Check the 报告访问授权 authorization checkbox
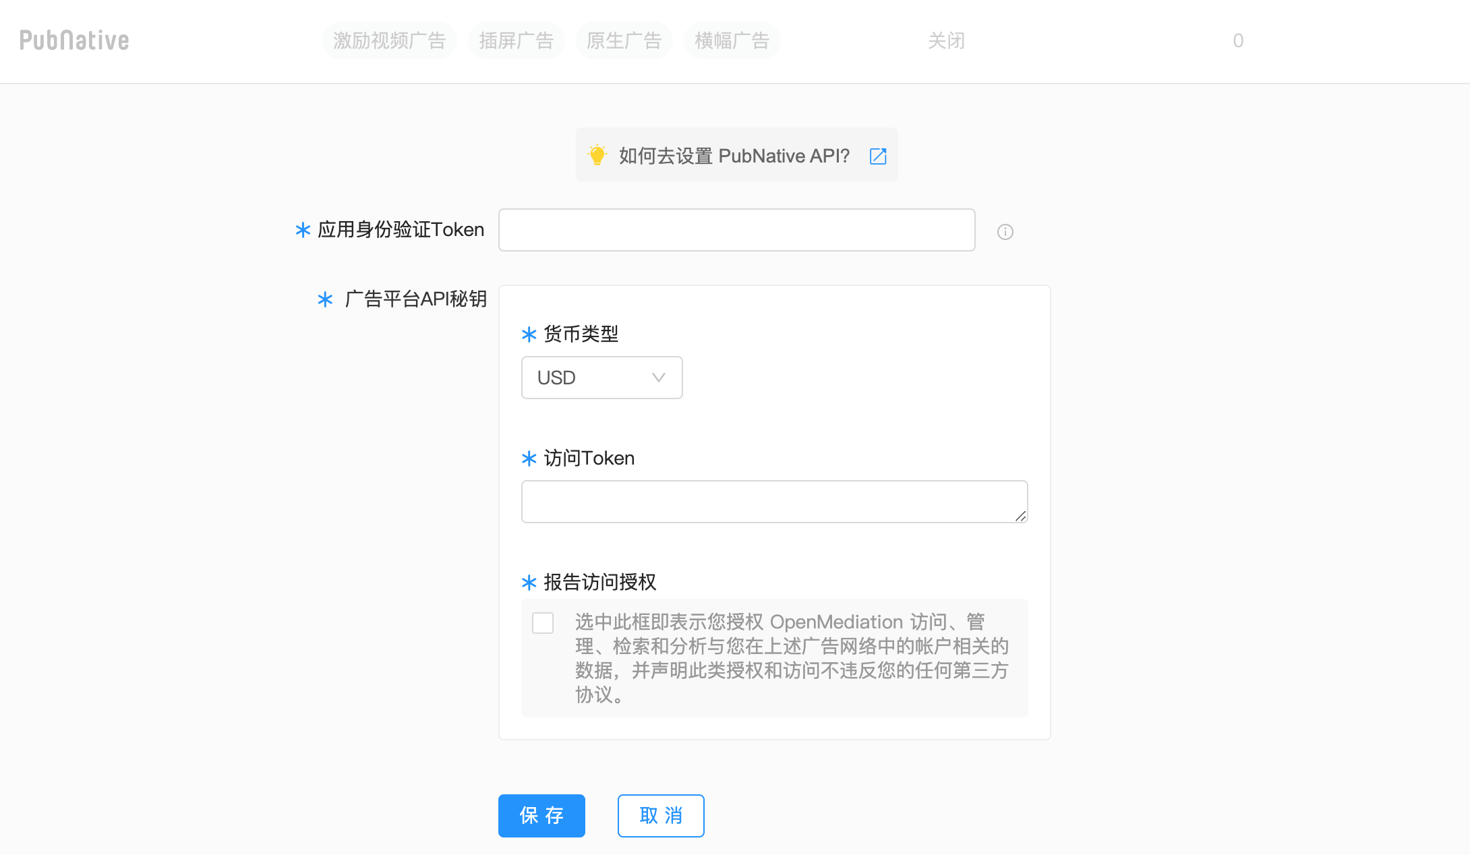The width and height of the screenshot is (1470, 855). tap(543, 623)
